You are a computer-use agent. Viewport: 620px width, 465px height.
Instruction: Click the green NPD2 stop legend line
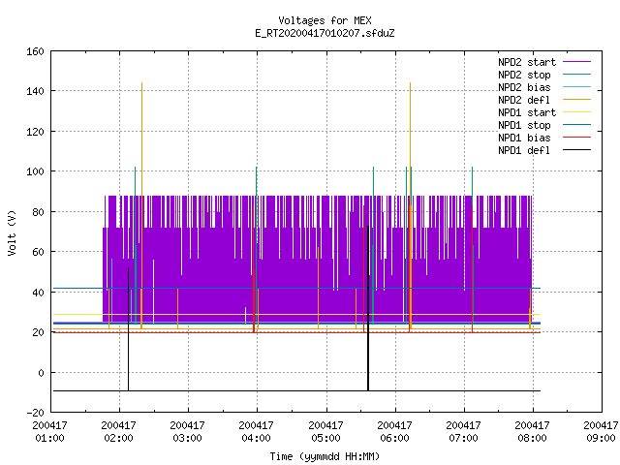coord(576,75)
